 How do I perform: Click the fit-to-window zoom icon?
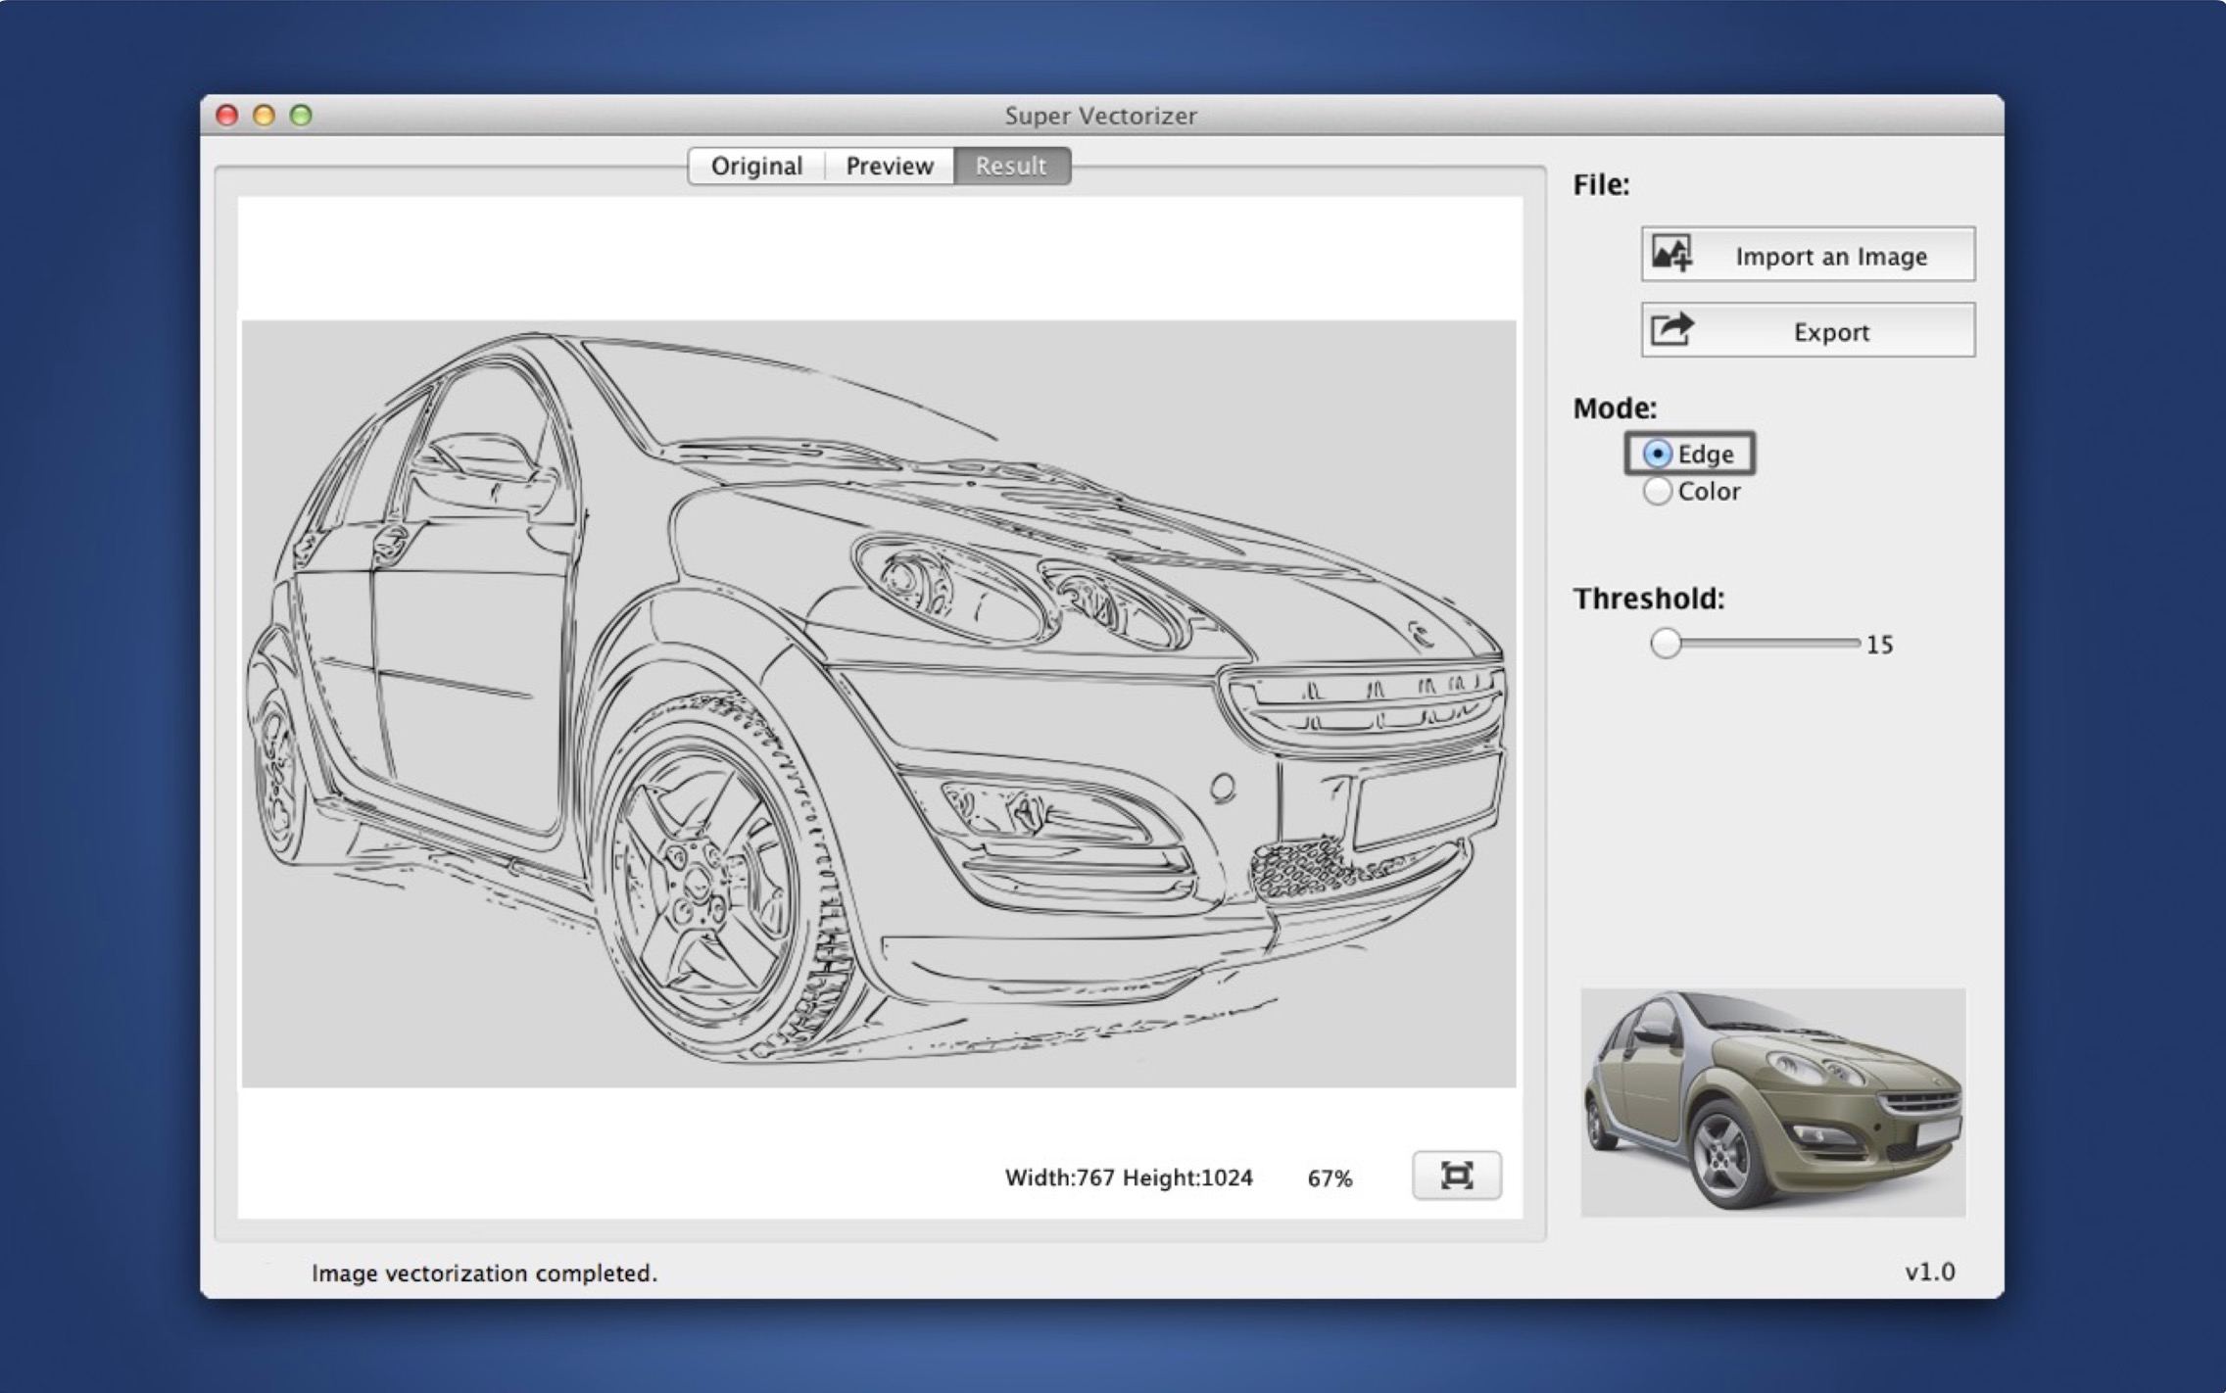pyautogui.click(x=1456, y=1175)
